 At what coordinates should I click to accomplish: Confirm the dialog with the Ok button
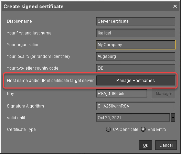[x=145, y=145]
